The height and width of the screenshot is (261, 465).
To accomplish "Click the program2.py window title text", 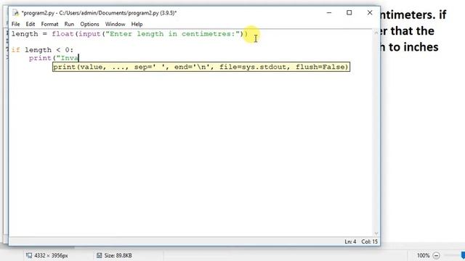I will (x=99, y=13).
